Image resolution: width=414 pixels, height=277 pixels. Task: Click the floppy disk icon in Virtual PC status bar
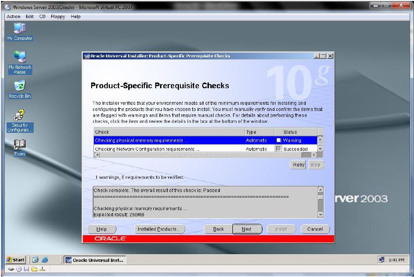click(27, 269)
